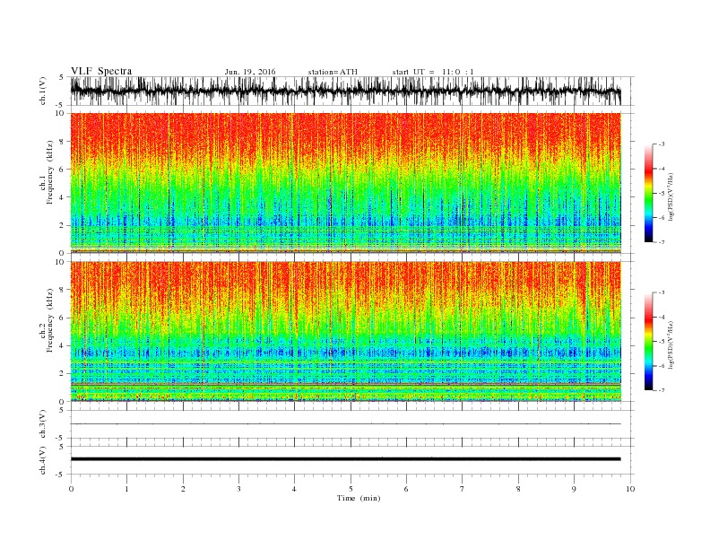Click the "ch.3(V)" axis label
The width and height of the screenshot is (710, 549).
43,424
